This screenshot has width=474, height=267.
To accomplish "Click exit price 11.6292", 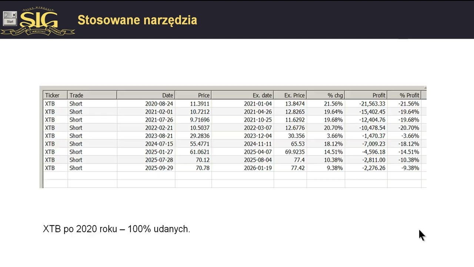I will pos(295,120).
